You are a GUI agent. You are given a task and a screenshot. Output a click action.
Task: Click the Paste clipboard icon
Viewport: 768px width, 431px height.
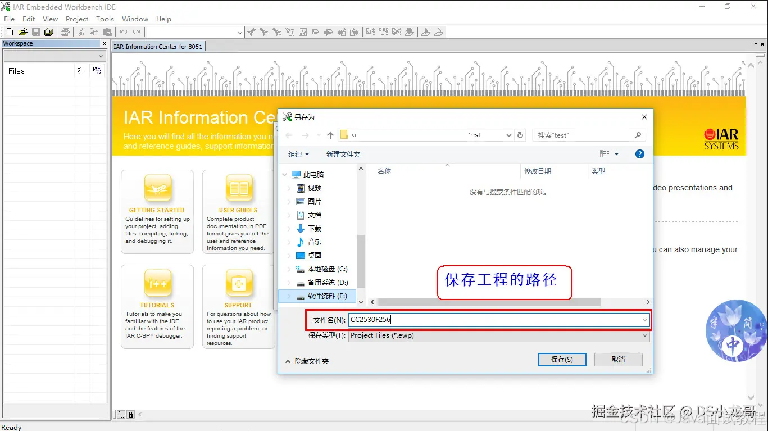(x=107, y=32)
